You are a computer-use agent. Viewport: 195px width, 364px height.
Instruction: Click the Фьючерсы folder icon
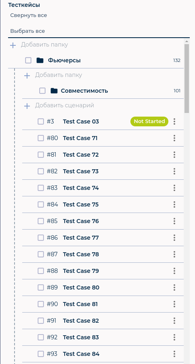pos(40,61)
